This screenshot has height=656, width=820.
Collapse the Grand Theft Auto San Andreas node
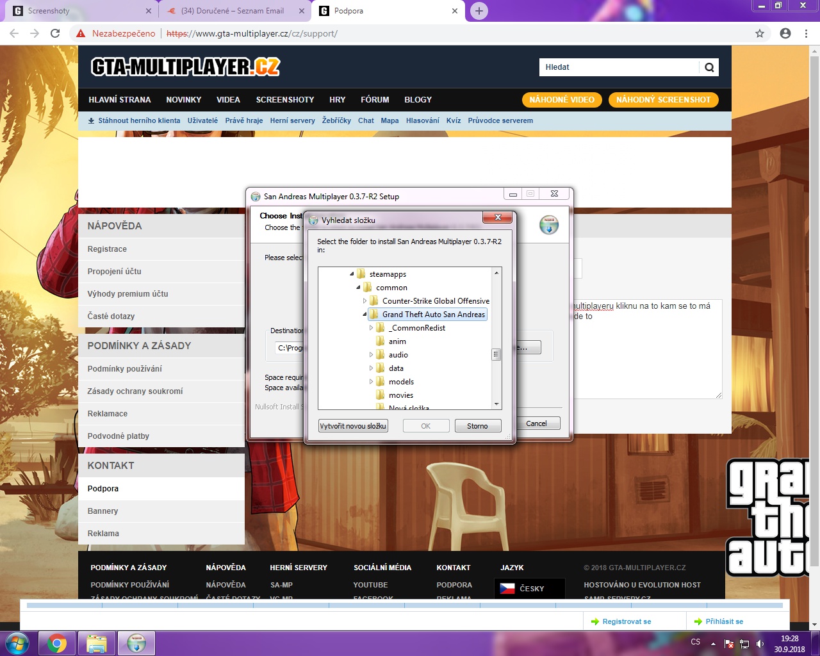pyautogui.click(x=365, y=315)
